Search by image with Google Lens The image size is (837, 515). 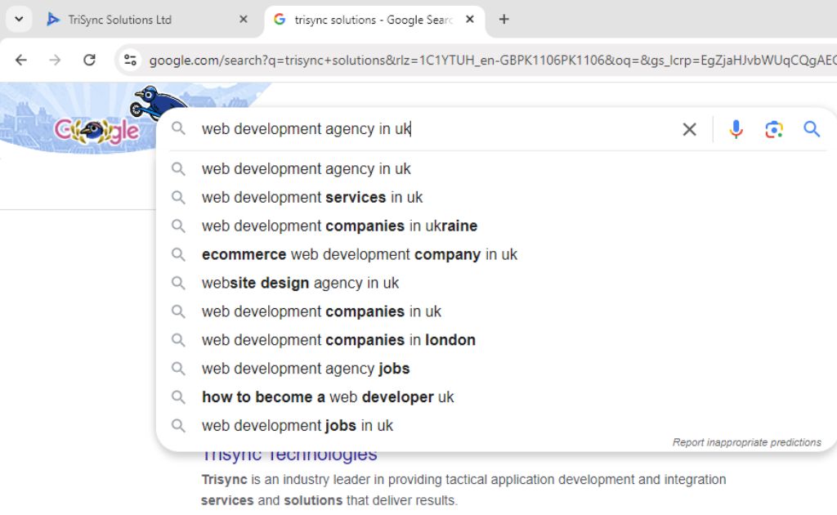point(773,129)
